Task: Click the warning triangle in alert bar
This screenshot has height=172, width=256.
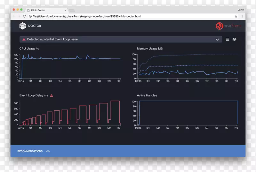Action: (24, 39)
